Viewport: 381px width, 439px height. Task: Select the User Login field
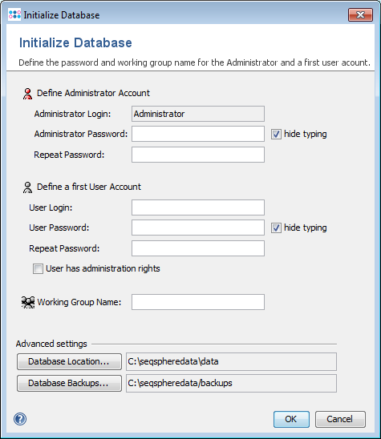(x=198, y=207)
